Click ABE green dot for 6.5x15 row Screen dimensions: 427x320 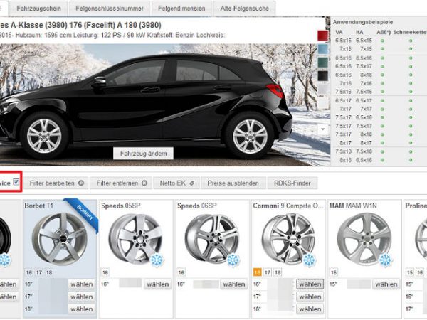click(x=382, y=41)
